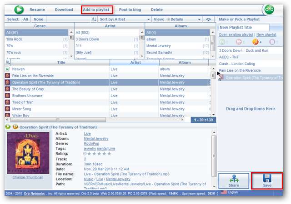Select None to clear the selection
This screenshot has width=291, height=204.
39,19
